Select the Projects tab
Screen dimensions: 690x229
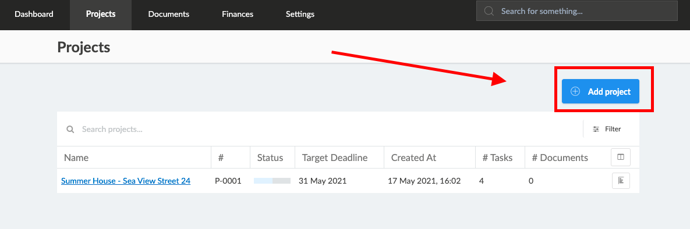pos(101,14)
